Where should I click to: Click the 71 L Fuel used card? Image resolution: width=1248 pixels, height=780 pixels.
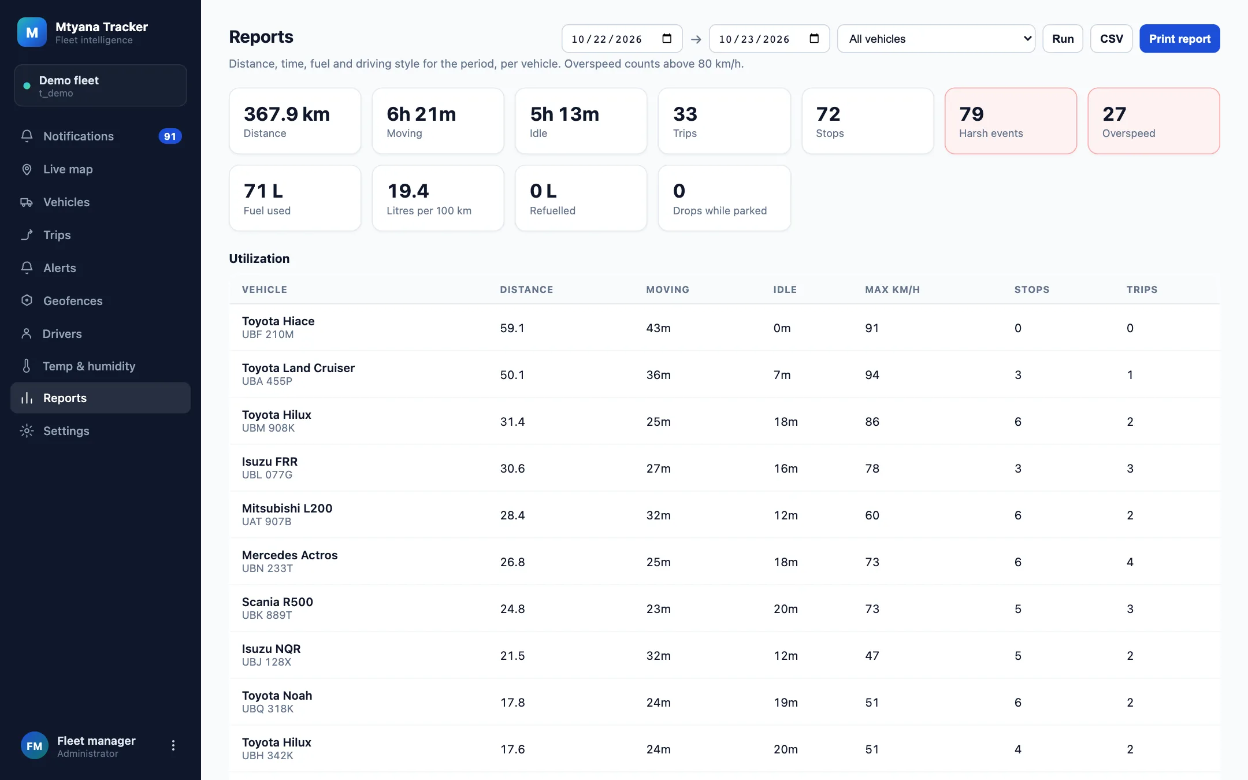point(295,198)
